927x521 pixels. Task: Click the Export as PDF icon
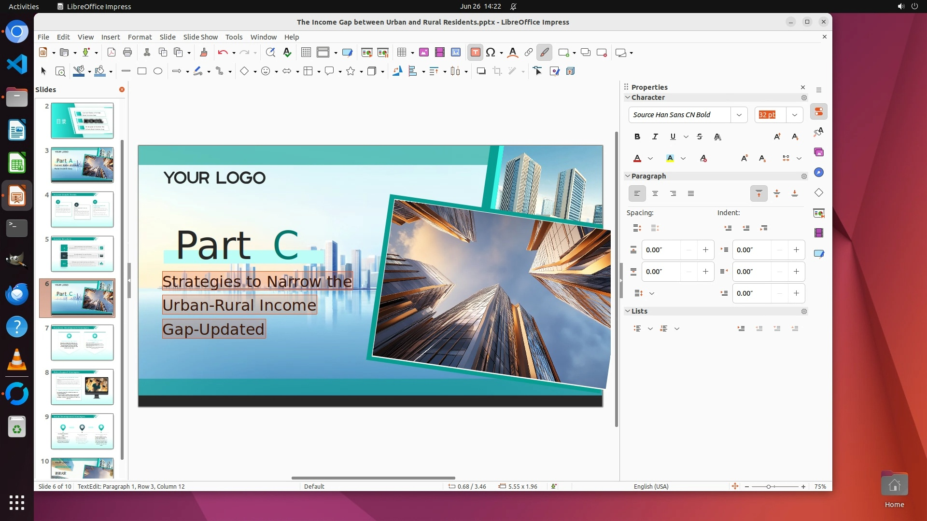click(112, 53)
